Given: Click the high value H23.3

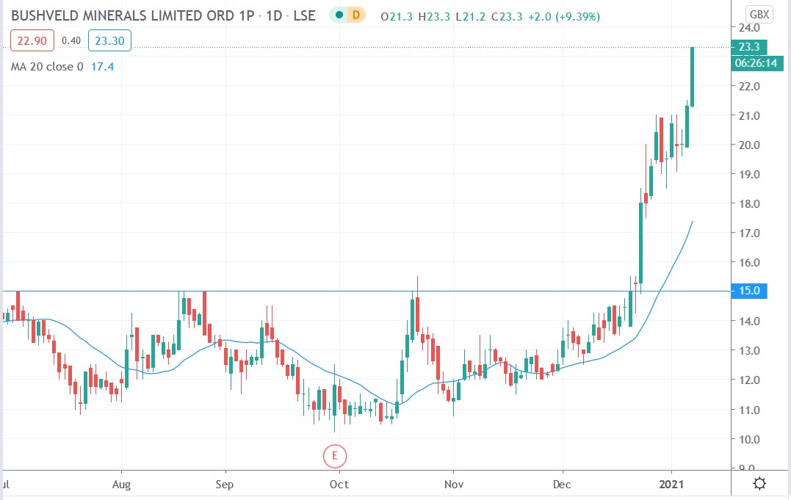Looking at the screenshot, I should (434, 17).
